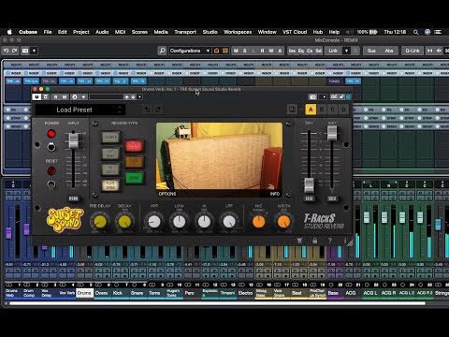This screenshot has width=449, height=337.
Task: Open Spotlight search in menu bar
Action: pos(415,32)
